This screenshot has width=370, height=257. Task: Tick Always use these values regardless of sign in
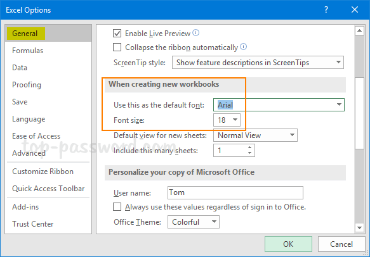coord(117,207)
